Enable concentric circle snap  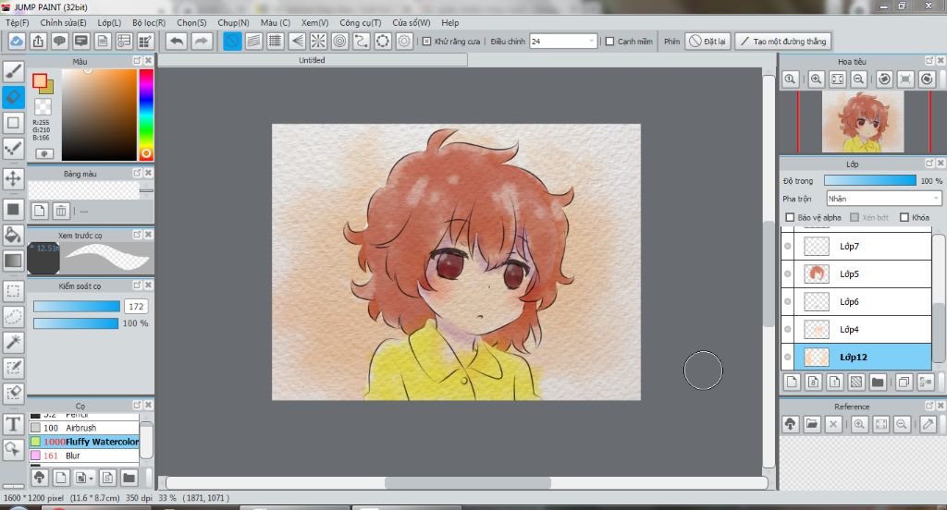coord(339,41)
